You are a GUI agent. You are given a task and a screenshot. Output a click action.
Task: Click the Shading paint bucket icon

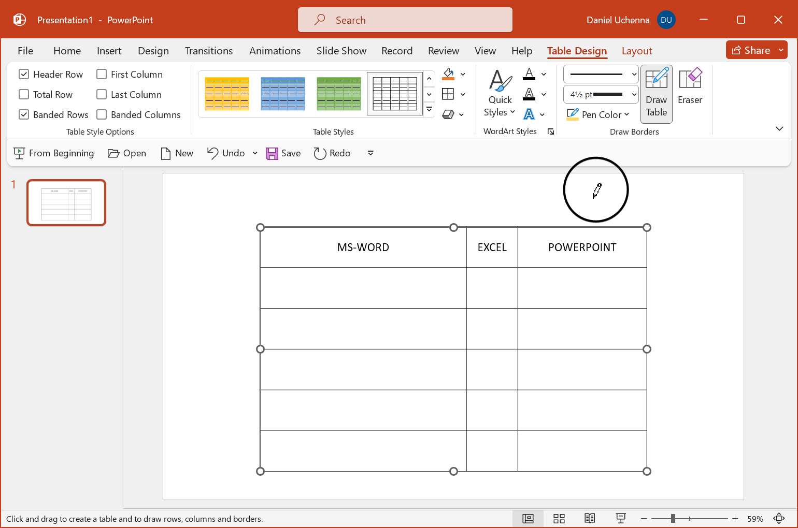pos(448,74)
